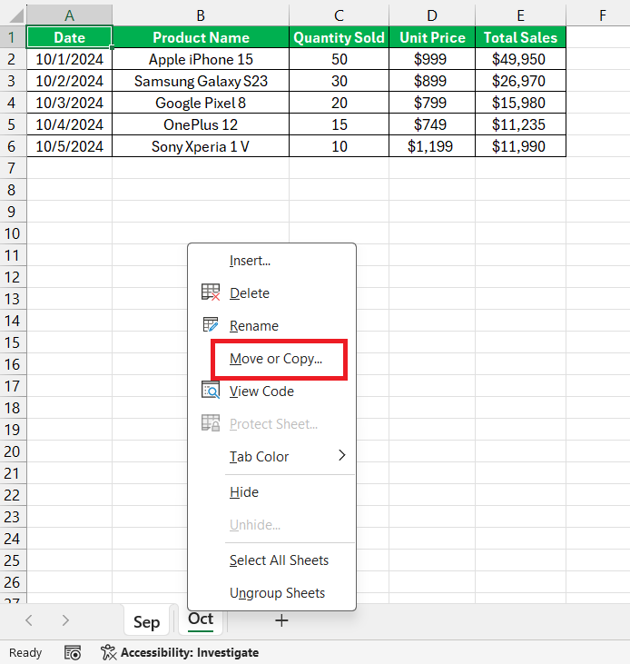
Task: Click cell with Sony Xperia 1 V
Action: 201,146
